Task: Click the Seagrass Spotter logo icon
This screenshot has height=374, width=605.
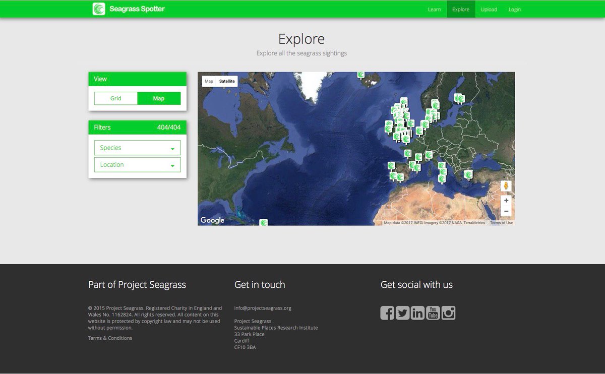Action: [x=99, y=9]
